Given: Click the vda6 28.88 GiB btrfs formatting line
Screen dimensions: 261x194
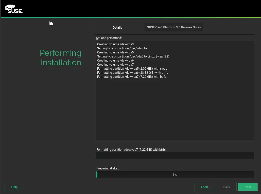Looking at the screenshot, I should tap(132, 73).
